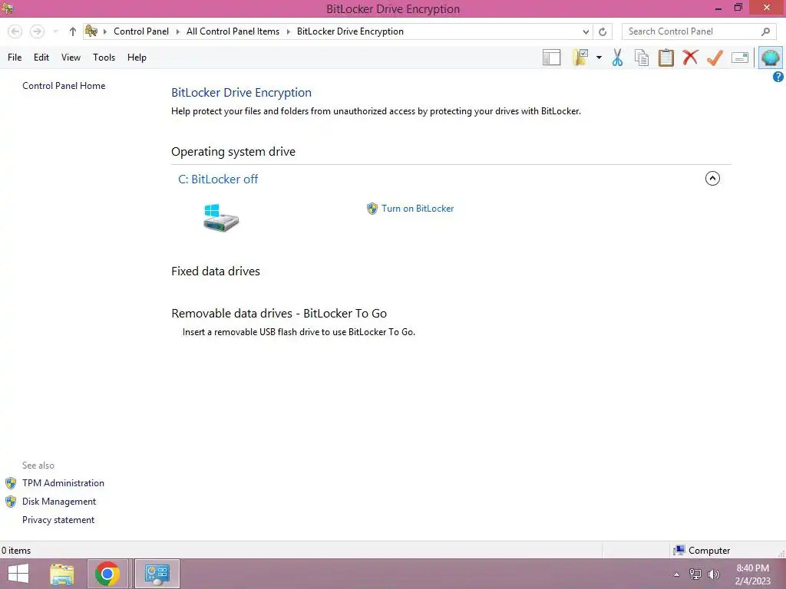The width and height of the screenshot is (786, 589).
Task: Click Control Panel taskbar button
Action: [x=157, y=574]
